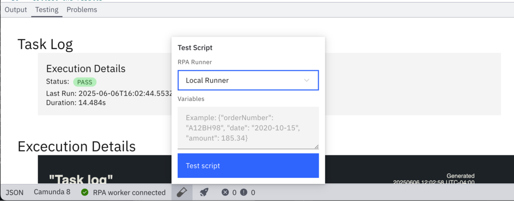Click RPA worker connected label
Image resolution: width=514 pixels, height=201 pixels.
[129, 192]
